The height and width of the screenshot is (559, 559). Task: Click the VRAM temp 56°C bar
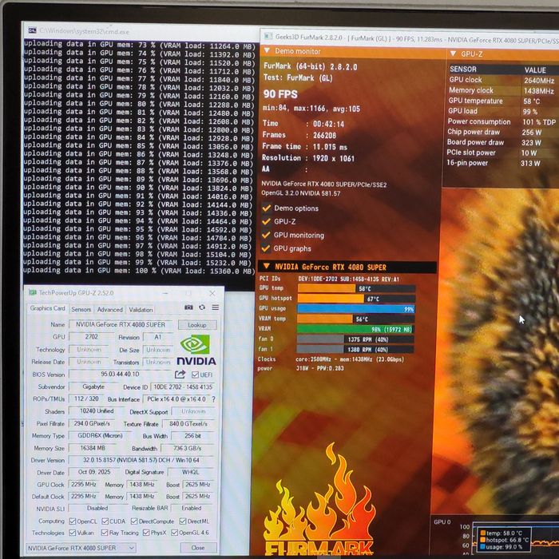pos(355,319)
